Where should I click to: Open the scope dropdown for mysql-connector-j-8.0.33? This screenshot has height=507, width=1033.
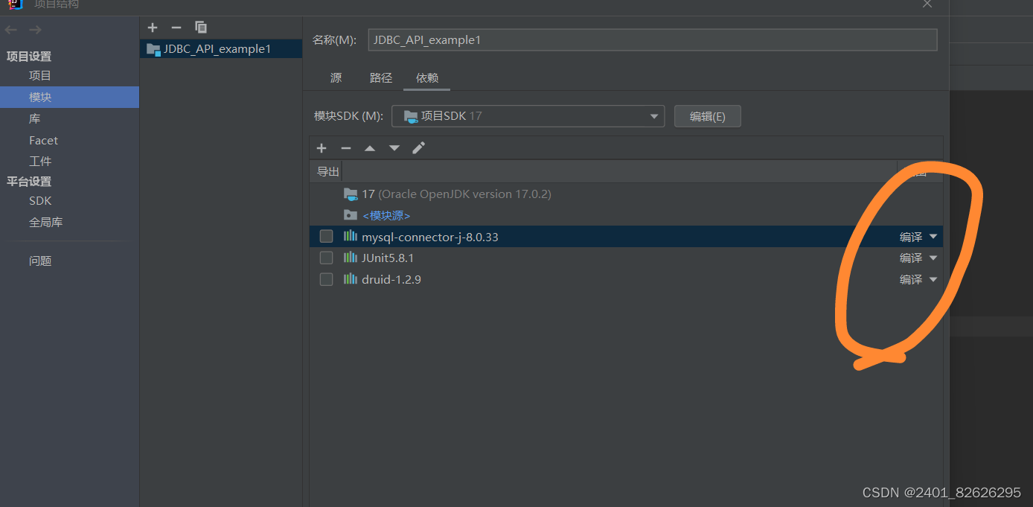point(933,236)
